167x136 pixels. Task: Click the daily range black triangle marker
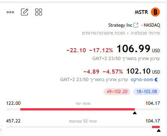[x=135, y=113]
